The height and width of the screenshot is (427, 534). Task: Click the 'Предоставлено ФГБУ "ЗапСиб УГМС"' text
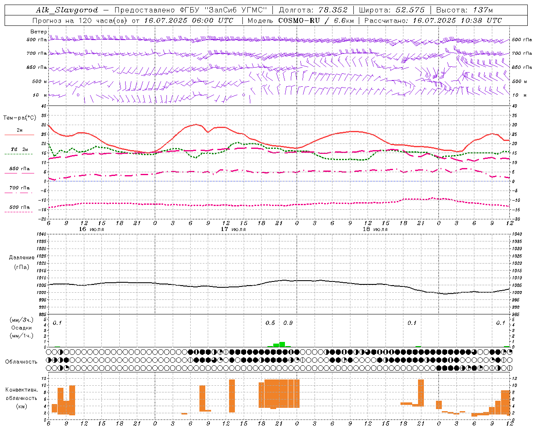(x=190, y=10)
